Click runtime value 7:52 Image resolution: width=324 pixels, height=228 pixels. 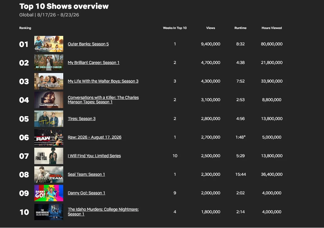[240, 81]
